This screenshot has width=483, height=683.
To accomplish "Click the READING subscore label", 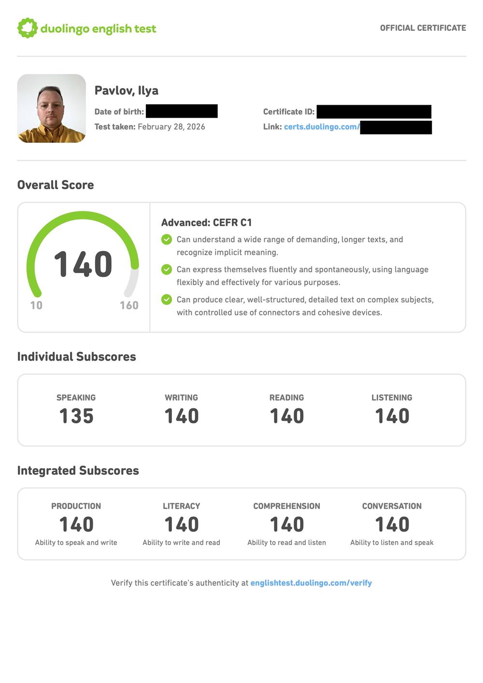I will (287, 398).
